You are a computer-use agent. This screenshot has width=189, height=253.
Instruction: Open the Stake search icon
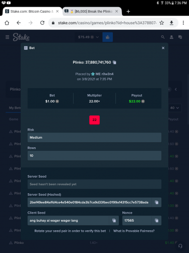click(163, 37)
